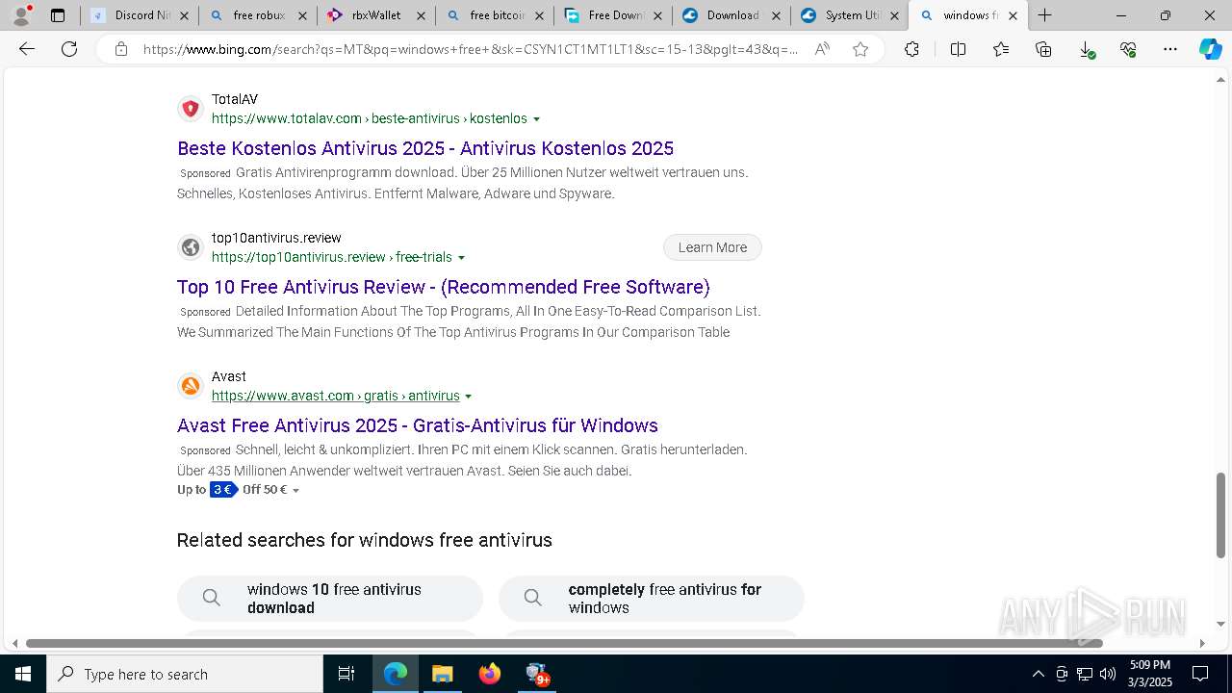Screen dimensions: 1232x693
Task: Launch the Copilot sidebar icon
Action: [x=1210, y=49]
